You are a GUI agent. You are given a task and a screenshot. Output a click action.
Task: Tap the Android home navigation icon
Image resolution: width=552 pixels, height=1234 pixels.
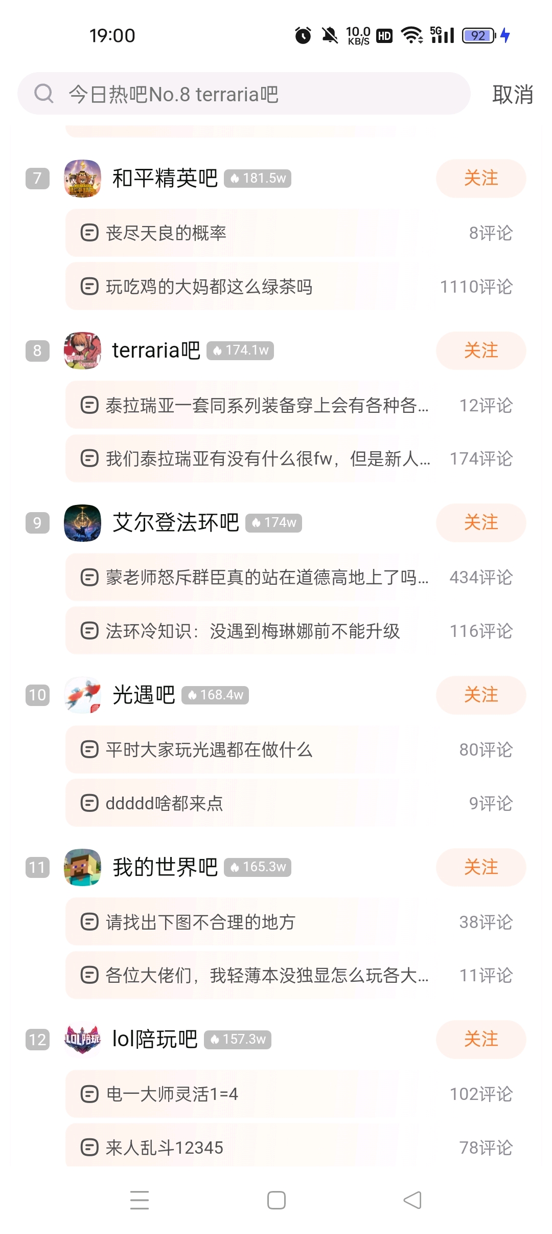277,1200
